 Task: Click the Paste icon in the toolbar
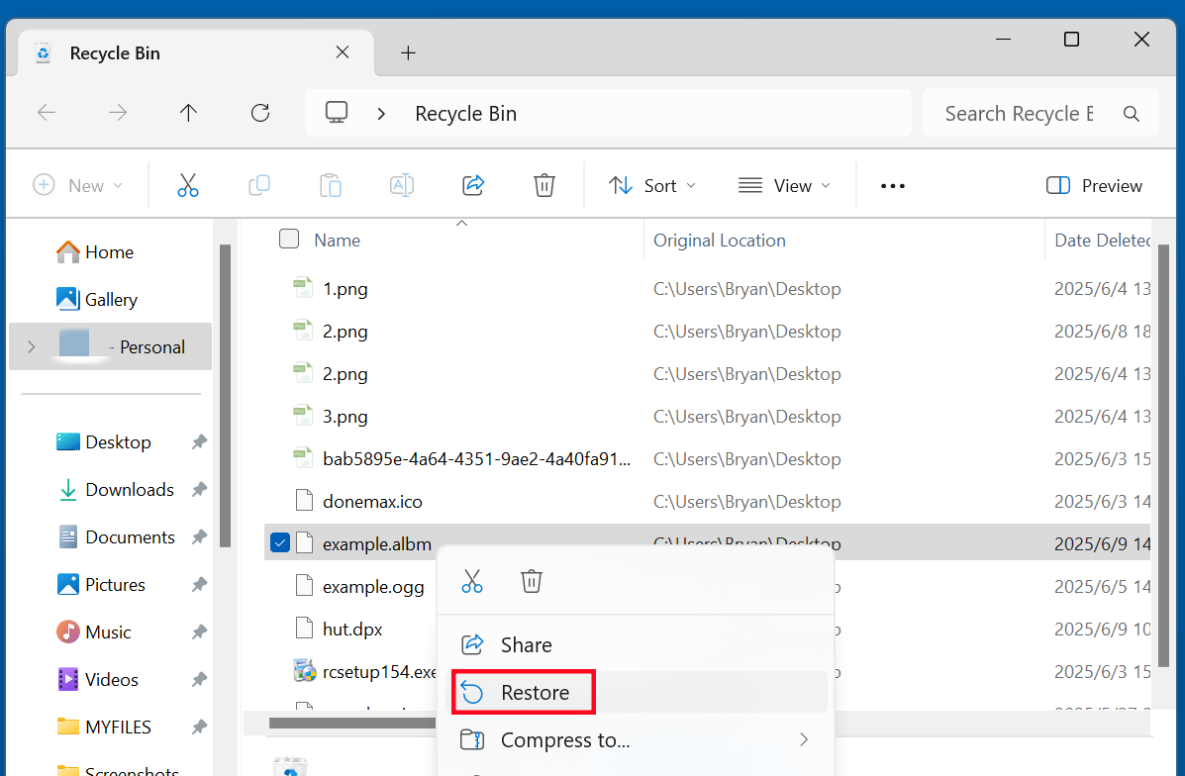pyautogui.click(x=331, y=185)
